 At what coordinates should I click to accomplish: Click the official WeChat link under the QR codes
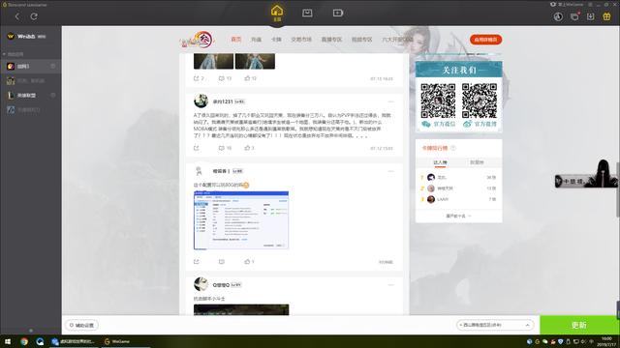coord(439,124)
